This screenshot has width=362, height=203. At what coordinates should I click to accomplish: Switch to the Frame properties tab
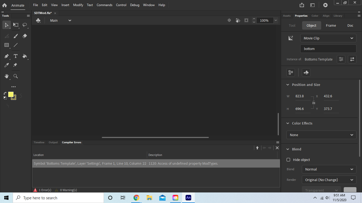coord(331,25)
